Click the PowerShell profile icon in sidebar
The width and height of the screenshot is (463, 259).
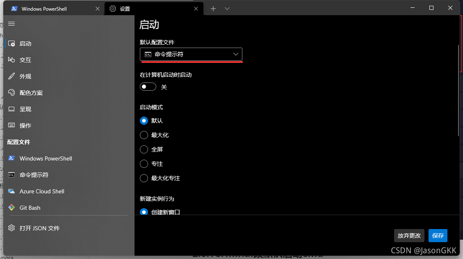point(11,158)
